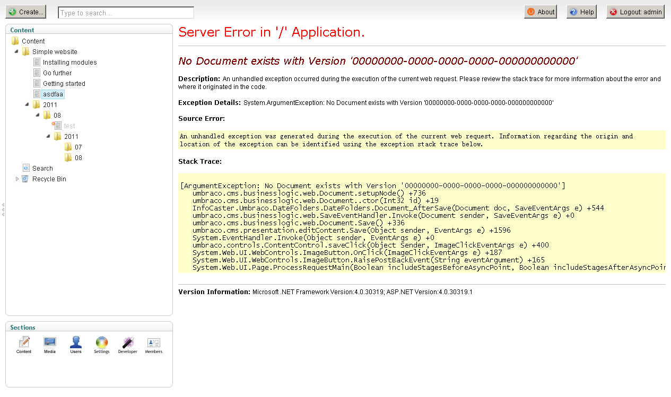Log out via Logout: admin button
The height and width of the screenshot is (397, 671).
[x=635, y=12]
